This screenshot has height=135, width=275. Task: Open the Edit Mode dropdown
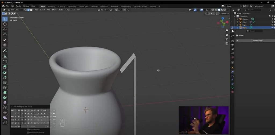tap(15, 10)
